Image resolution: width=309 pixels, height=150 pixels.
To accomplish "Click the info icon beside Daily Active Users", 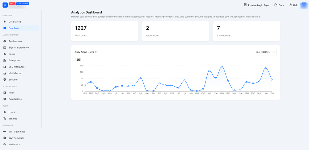I will click(x=96, y=52).
